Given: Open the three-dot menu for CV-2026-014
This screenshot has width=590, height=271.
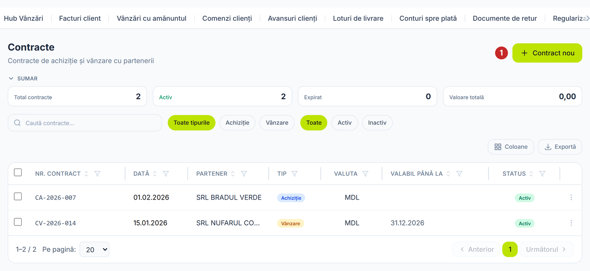Looking at the screenshot, I should pyautogui.click(x=571, y=223).
